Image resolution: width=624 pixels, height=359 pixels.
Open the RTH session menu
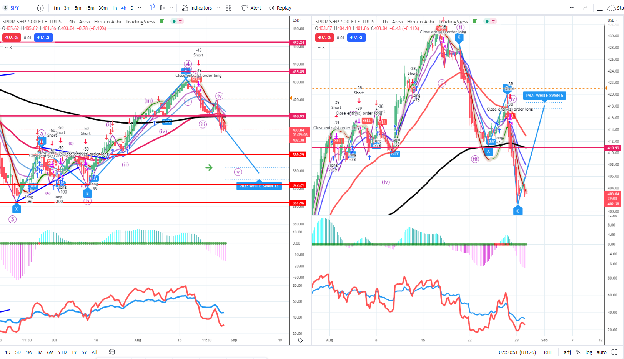[548, 352]
